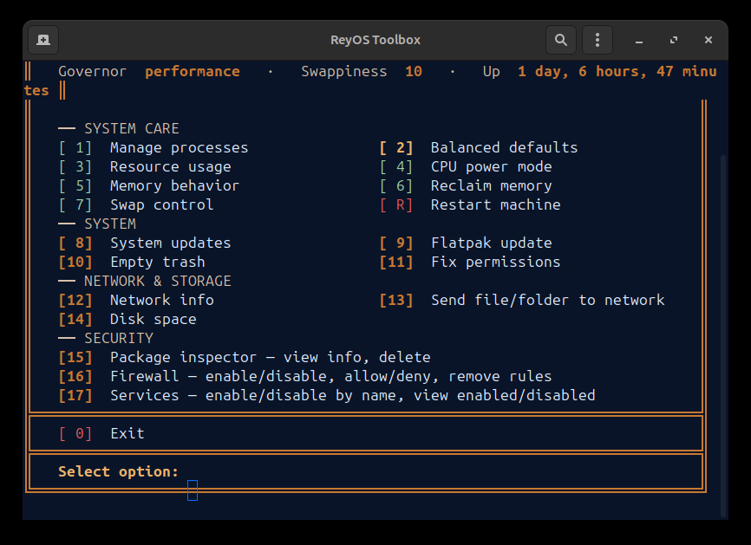Click the Balanced defaults entry
Viewport: 751px width, 545px height.
click(x=479, y=147)
